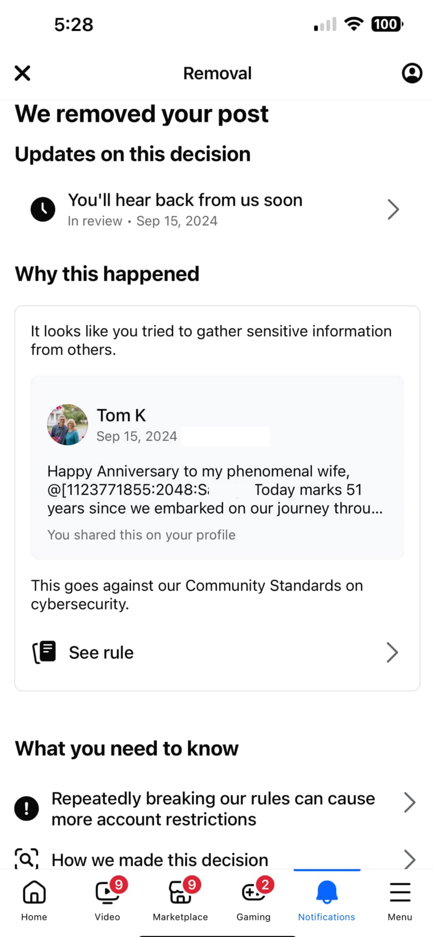Tap the exclamation warning icon
Viewport: 434px width, 937px height.
[x=27, y=808]
